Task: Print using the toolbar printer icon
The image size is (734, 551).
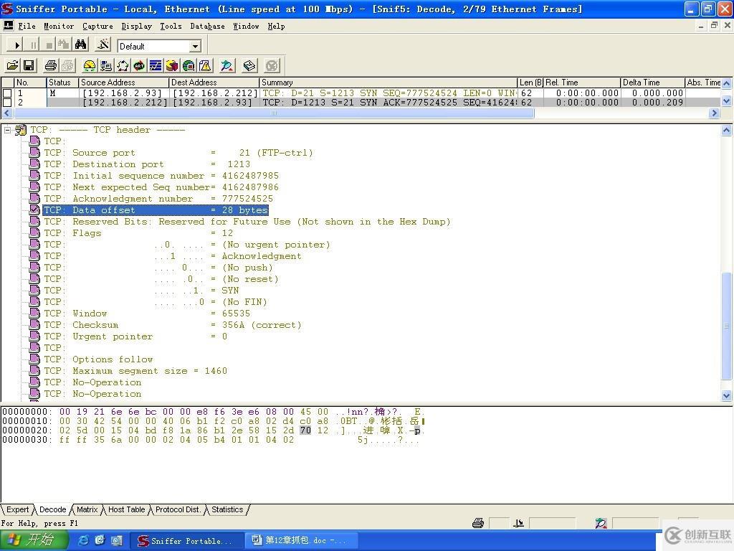Action: tap(51, 65)
